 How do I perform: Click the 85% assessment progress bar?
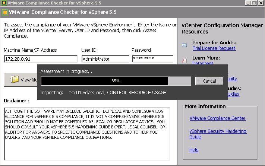point(116,81)
